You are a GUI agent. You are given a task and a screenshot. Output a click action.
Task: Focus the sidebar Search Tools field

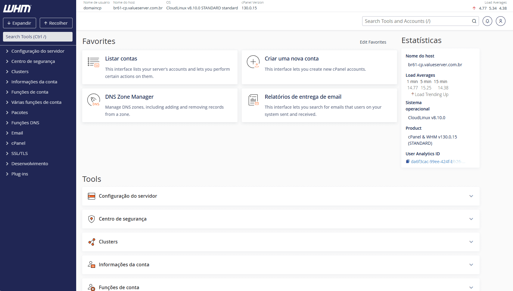point(38,37)
